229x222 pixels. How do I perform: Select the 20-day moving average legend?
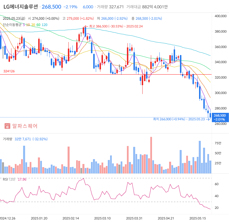[x=33, y=25]
